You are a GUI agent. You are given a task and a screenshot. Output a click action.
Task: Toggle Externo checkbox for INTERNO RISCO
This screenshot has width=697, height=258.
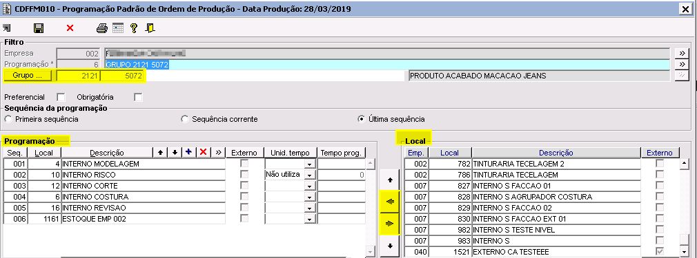(x=244, y=175)
